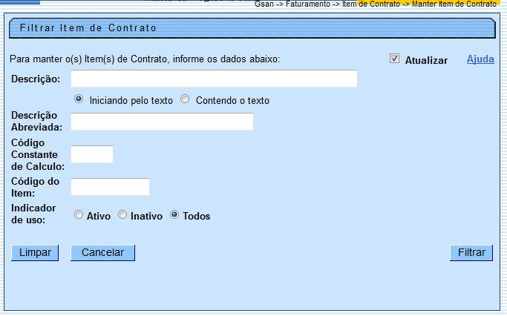Click the 'Para manter o(s) Item(s)' instruction text
Image resolution: width=507 pixels, height=316 pixels.
(x=145, y=59)
